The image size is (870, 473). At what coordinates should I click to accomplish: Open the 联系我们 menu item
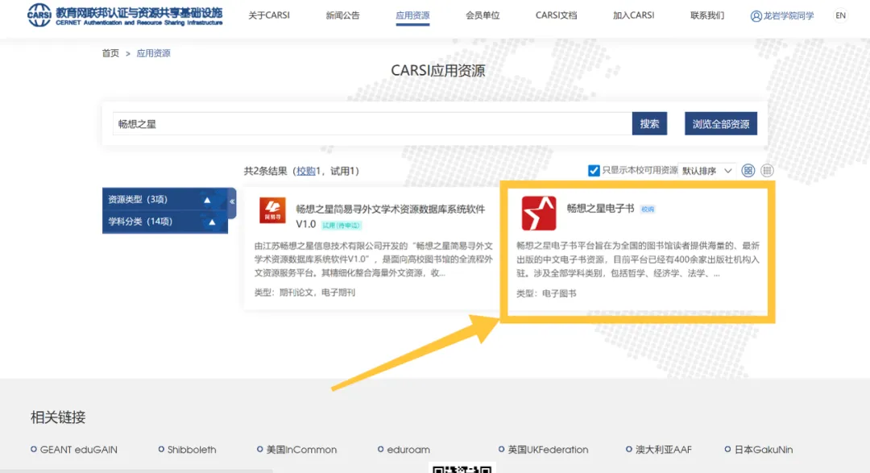707,15
